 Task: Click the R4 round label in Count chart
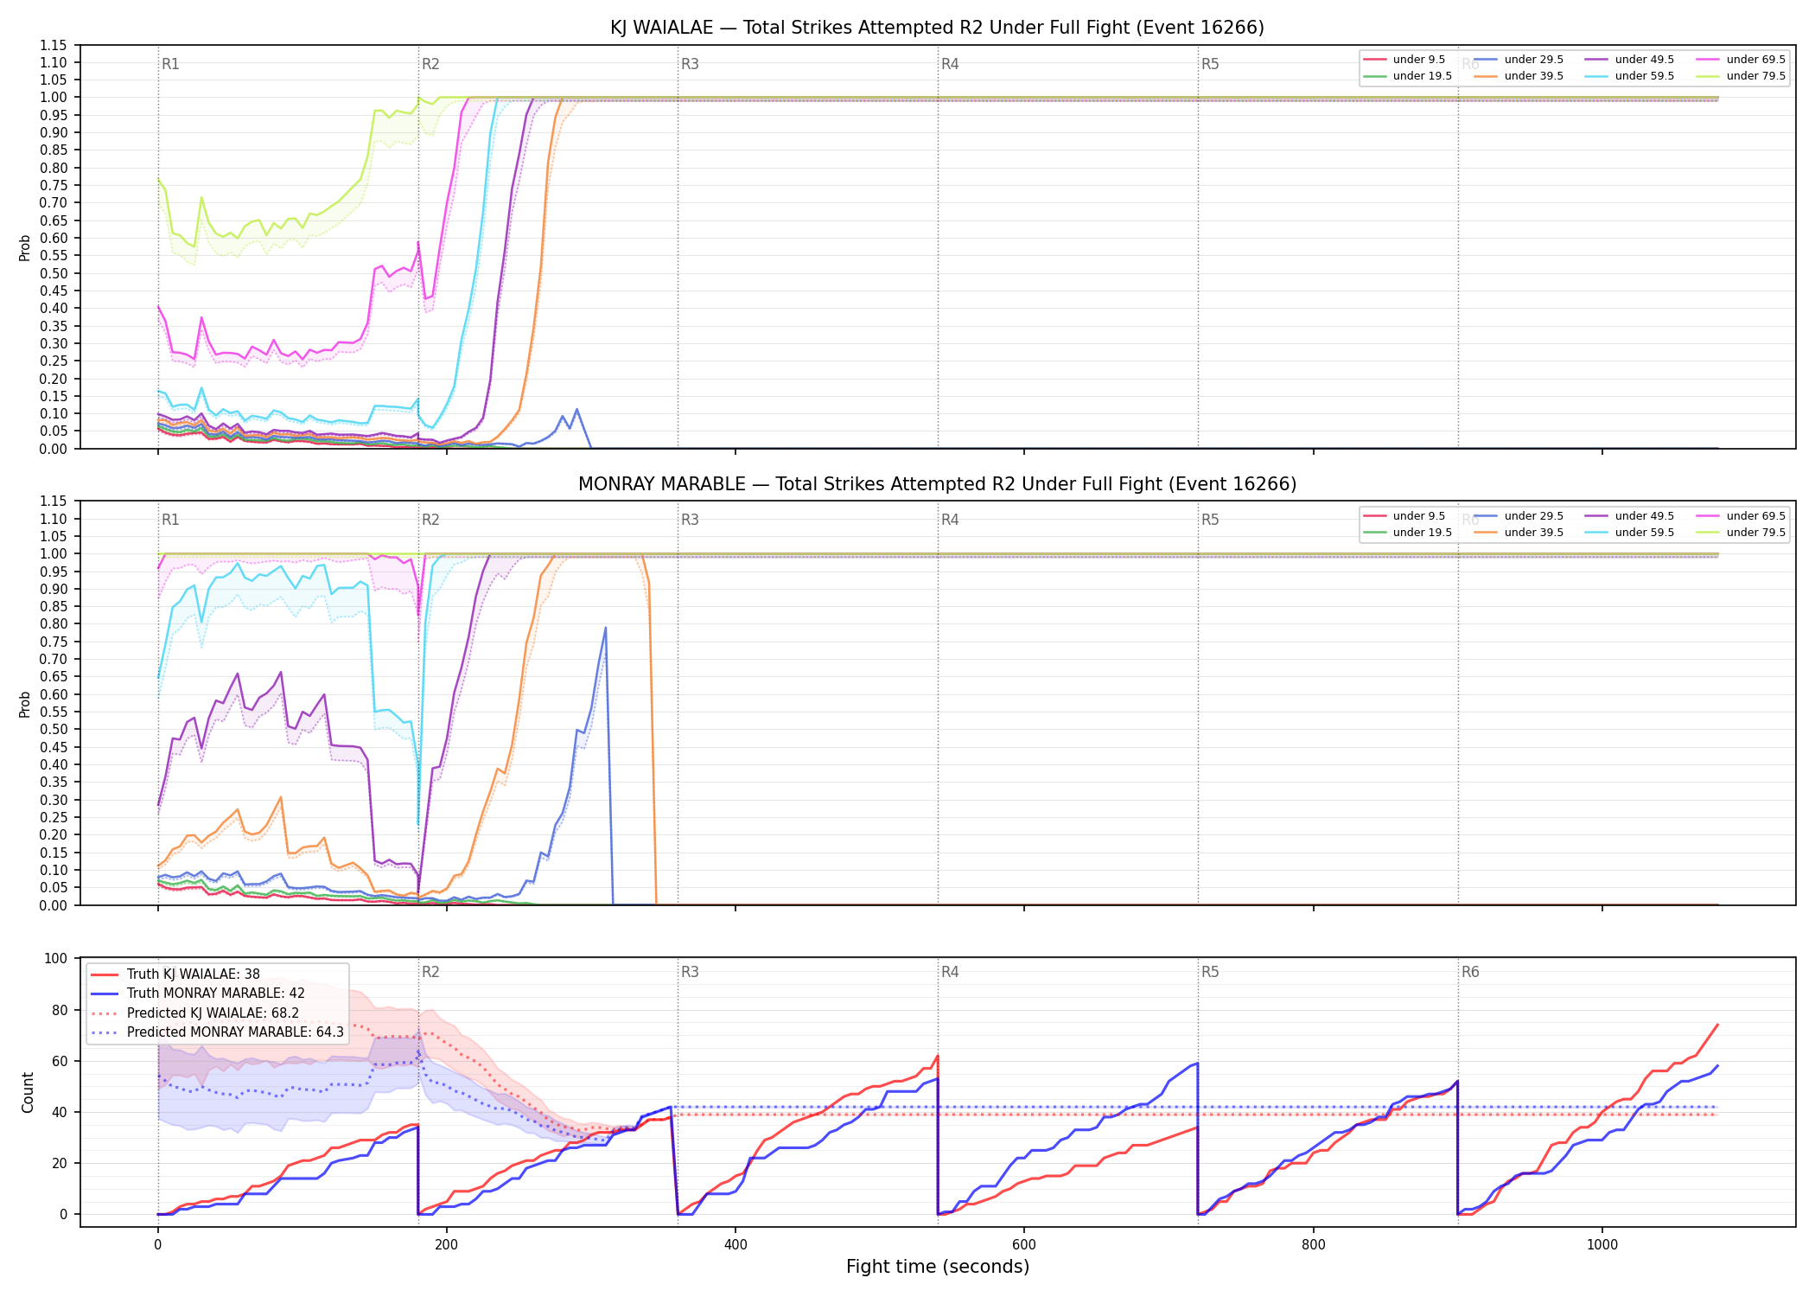[x=950, y=972]
